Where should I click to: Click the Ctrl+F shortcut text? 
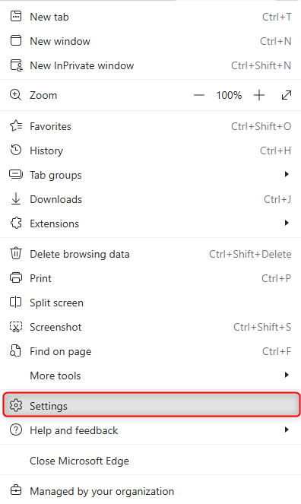(277, 351)
